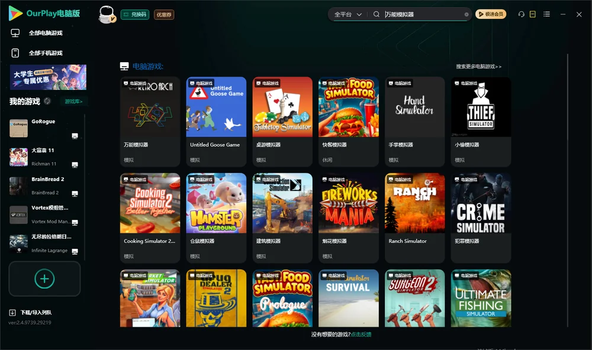
Task: Open the Food Simulator Prologue thumbnail
Action: pos(282,298)
